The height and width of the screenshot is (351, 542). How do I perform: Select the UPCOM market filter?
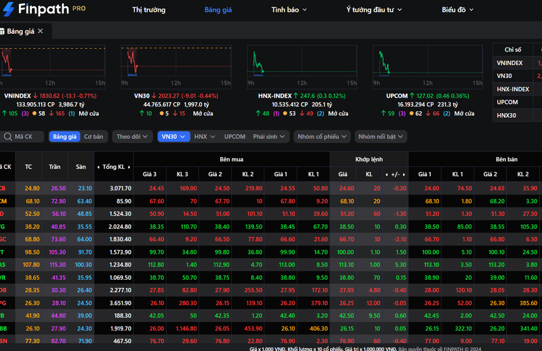tap(234, 137)
